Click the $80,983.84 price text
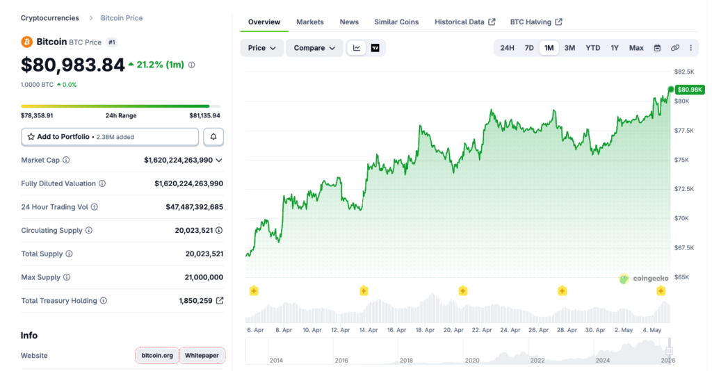 click(x=72, y=65)
